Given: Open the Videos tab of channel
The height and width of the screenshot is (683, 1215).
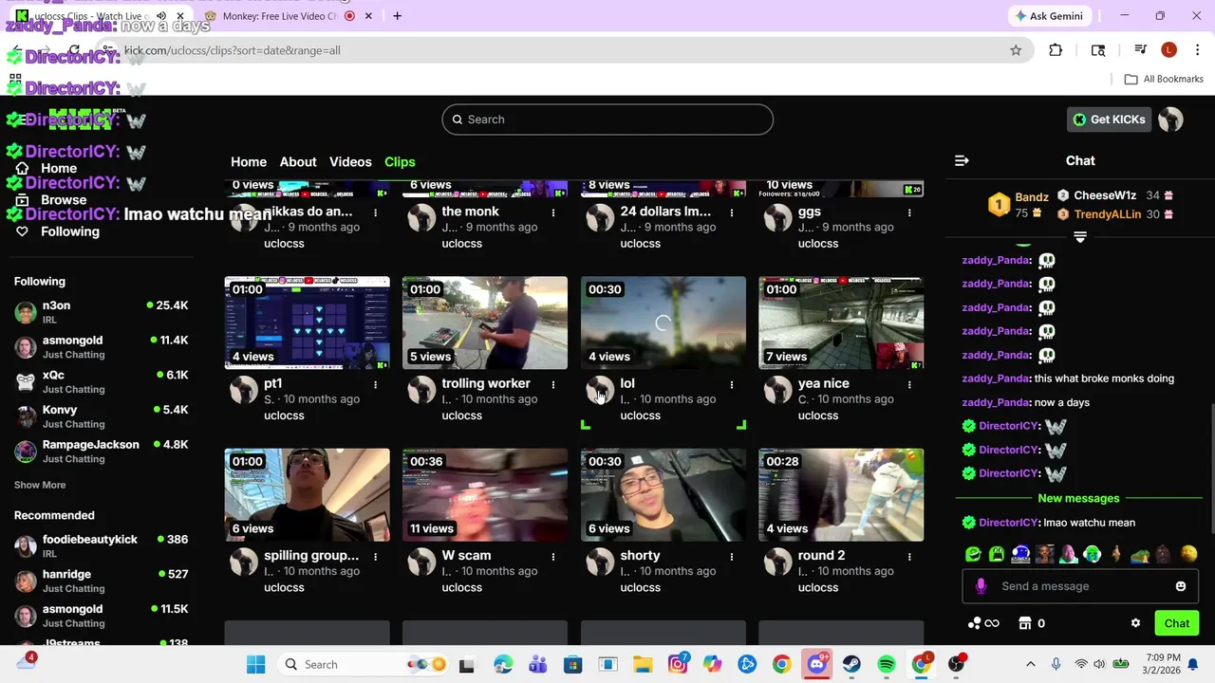Looking at the screenshot, I should 350,162.
